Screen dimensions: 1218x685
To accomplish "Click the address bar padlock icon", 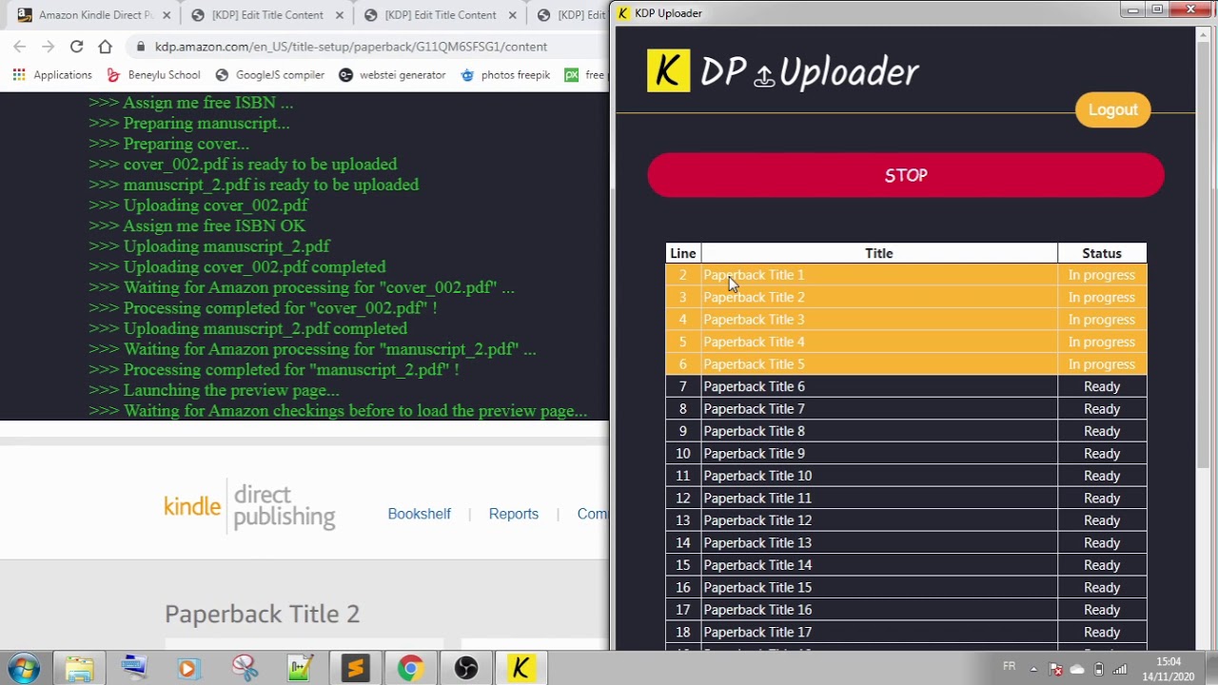I will point(141,47).
